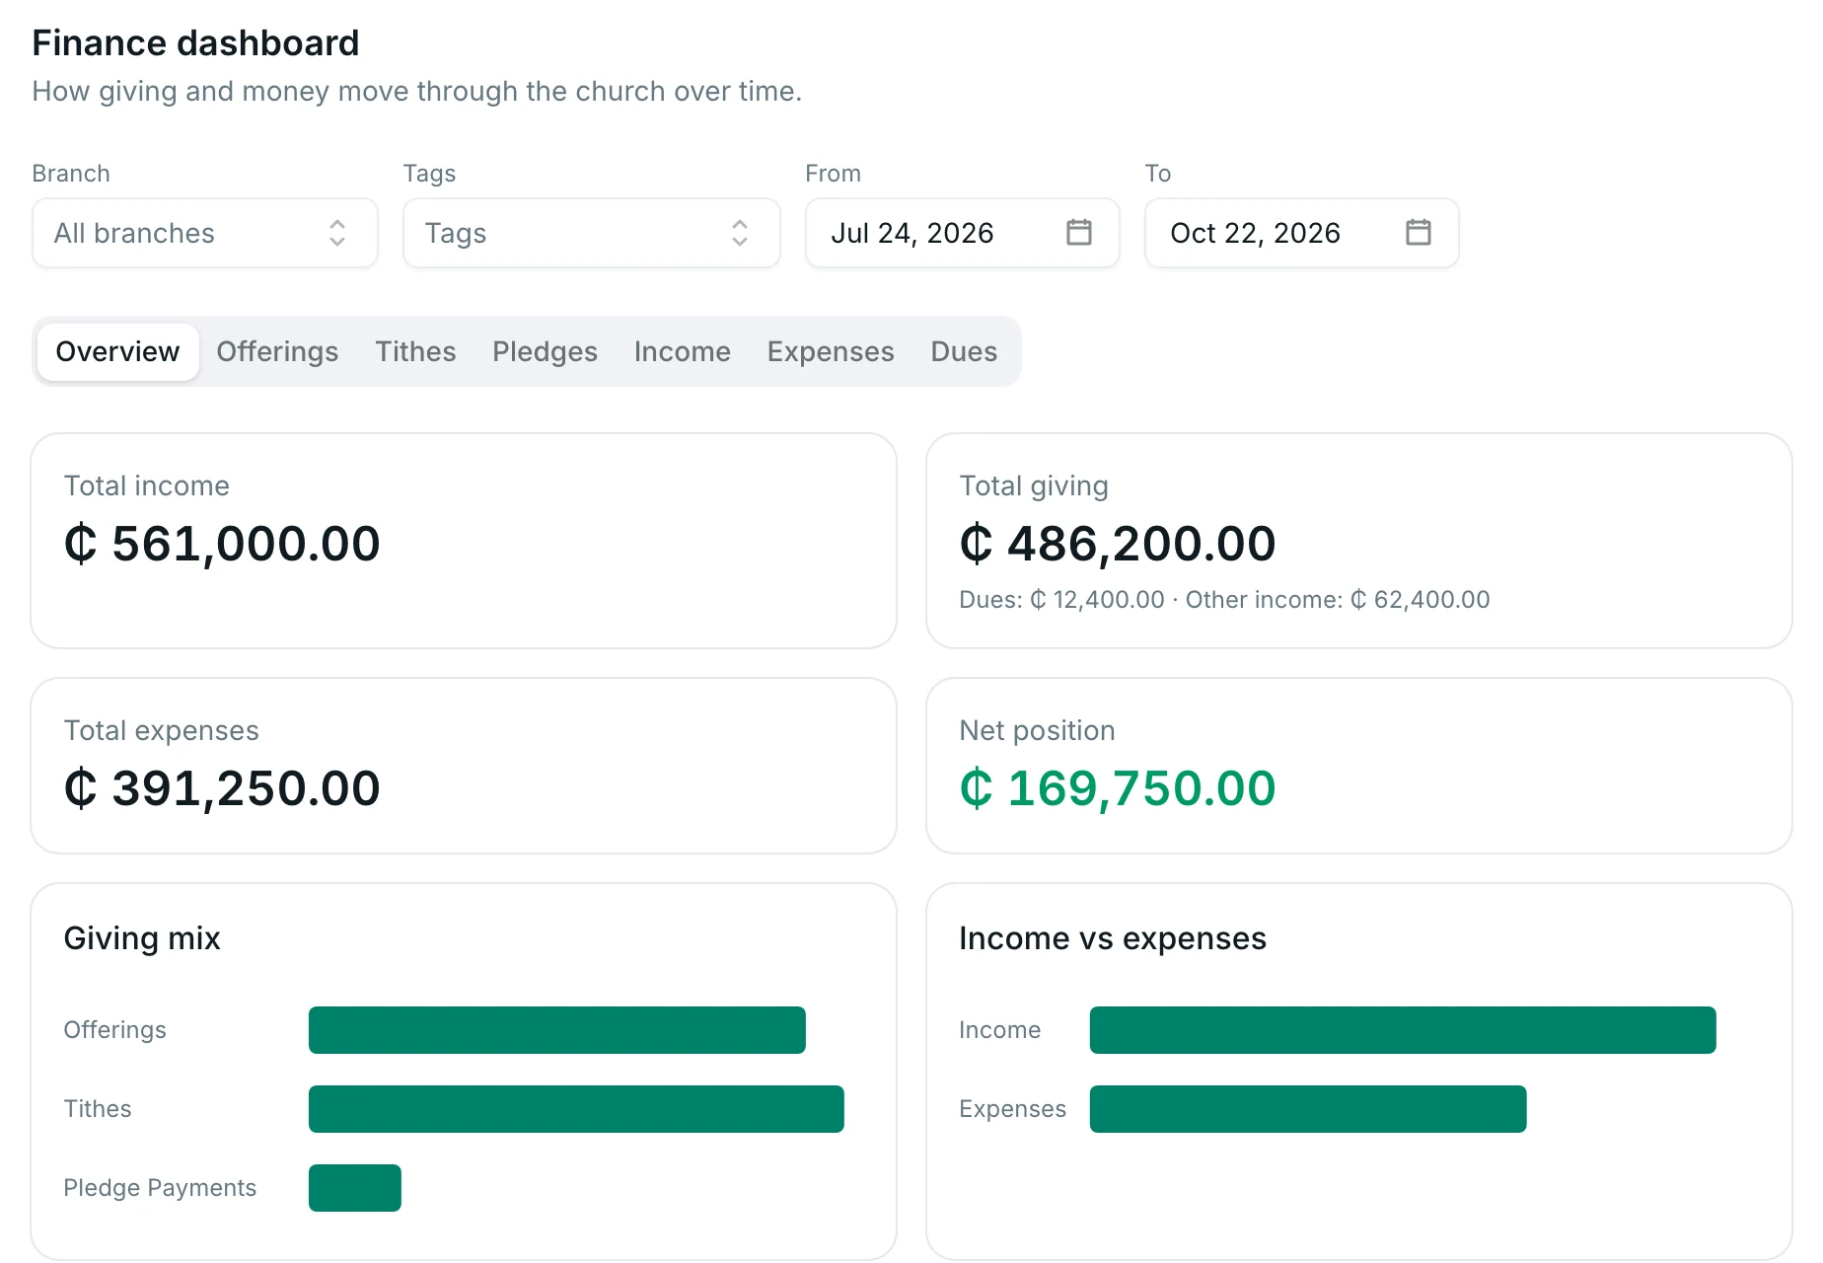Open the Expenses tab

pos(831,351)
